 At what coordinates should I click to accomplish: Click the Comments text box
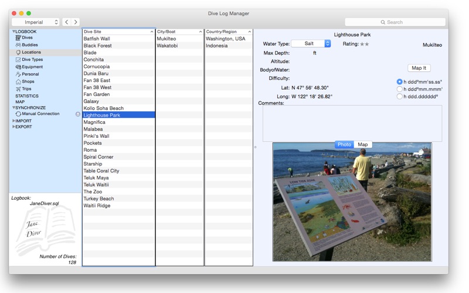[352, 123]
